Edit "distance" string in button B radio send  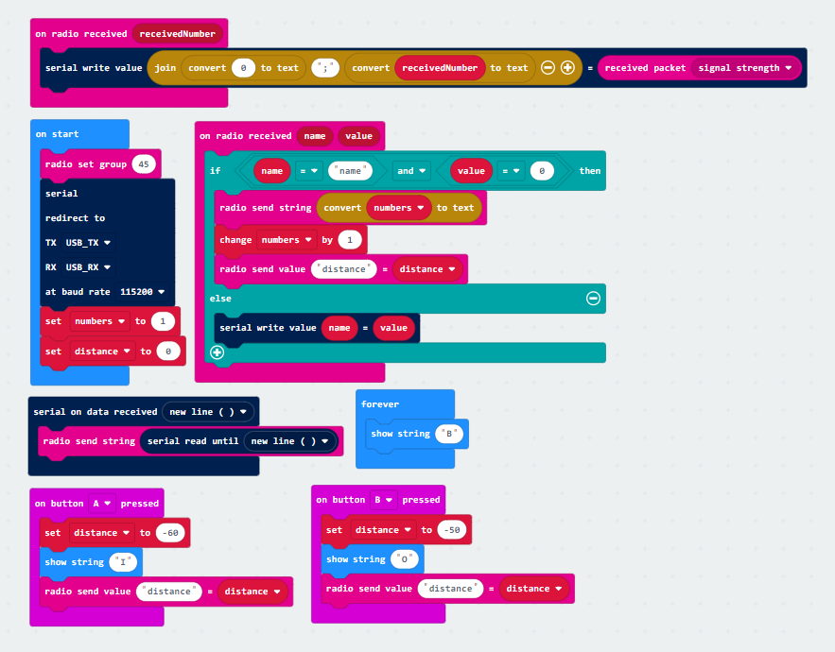click(450, 588)
